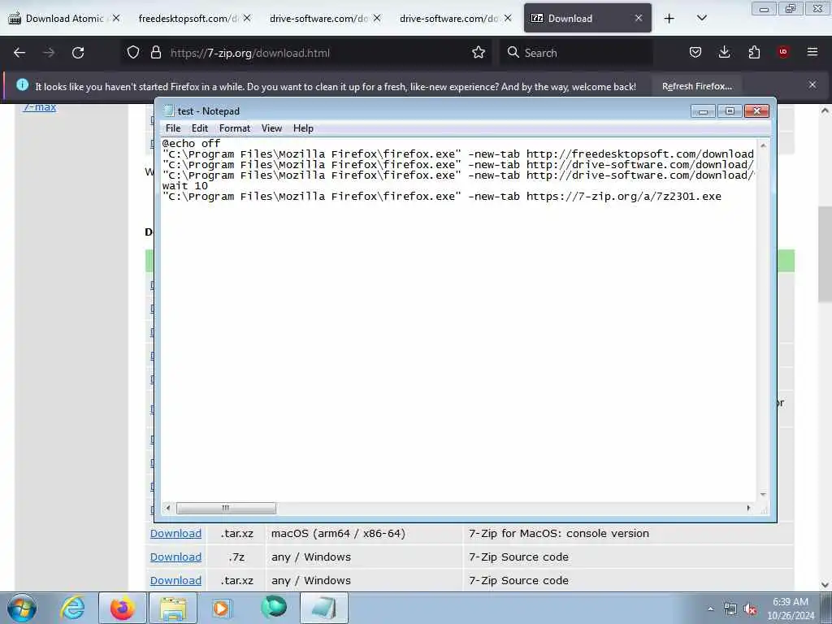Click '@echo off' line in Notepad

pyautogui.click(x=191, y=143)
